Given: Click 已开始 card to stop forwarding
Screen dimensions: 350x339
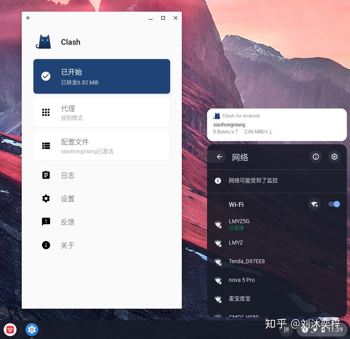Looking at the screenshot, I should 102,76.
